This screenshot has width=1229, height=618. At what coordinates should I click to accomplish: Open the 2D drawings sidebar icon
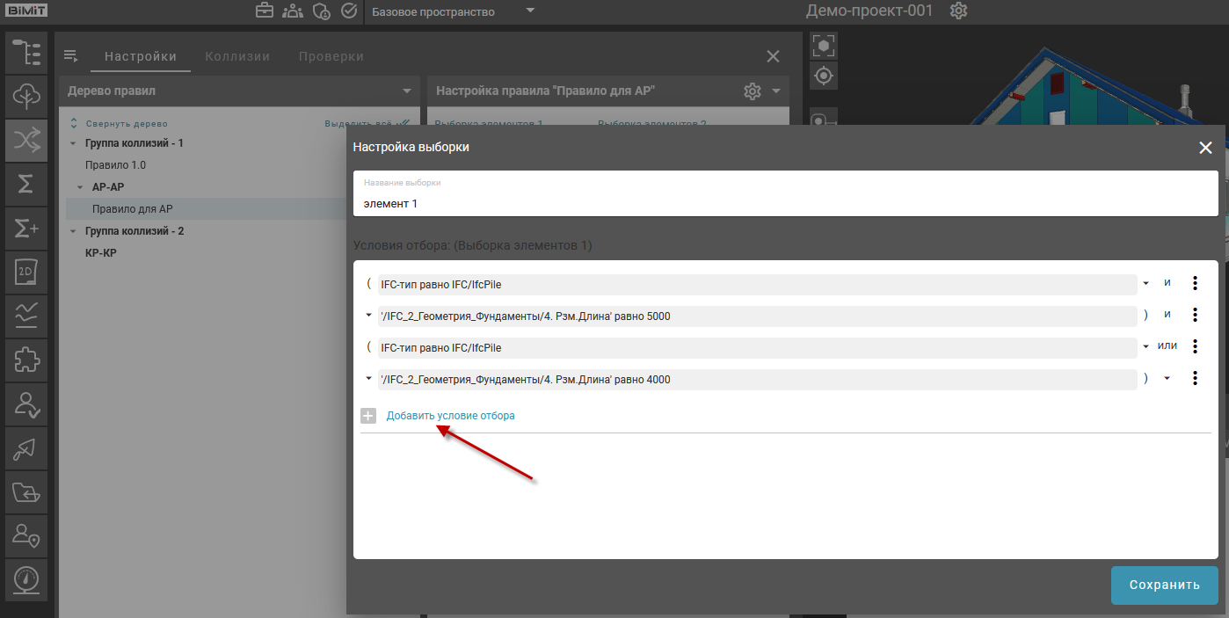tap(26, 272)
